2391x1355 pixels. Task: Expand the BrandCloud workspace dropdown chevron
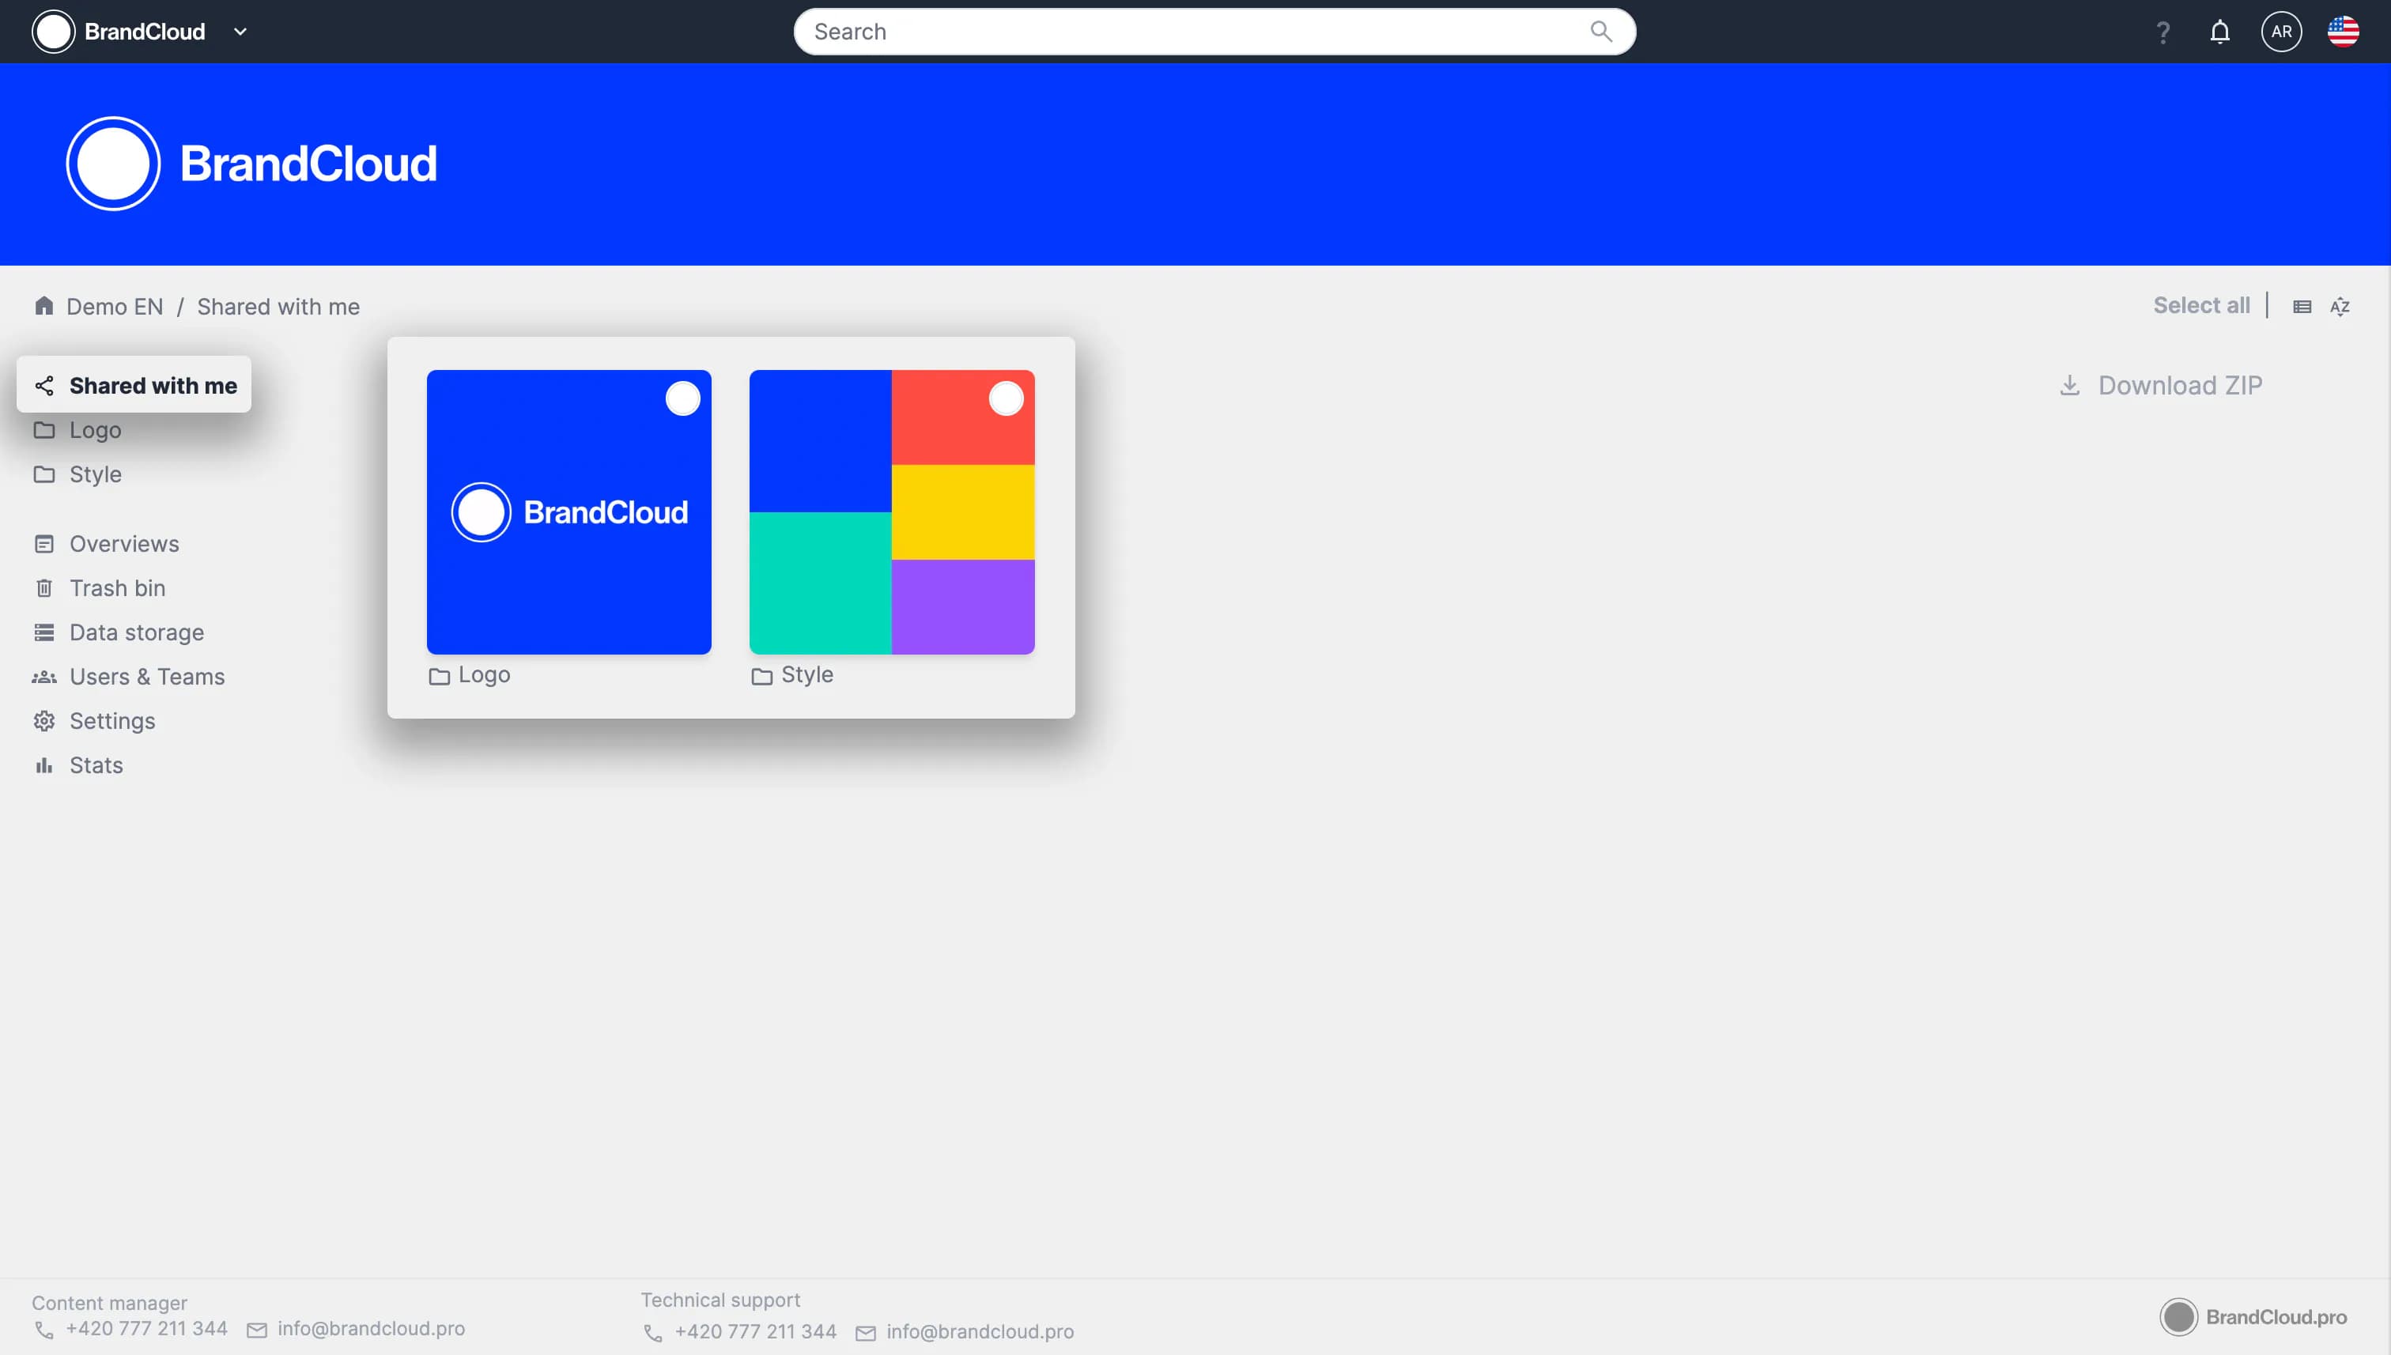tap(240, 32)
